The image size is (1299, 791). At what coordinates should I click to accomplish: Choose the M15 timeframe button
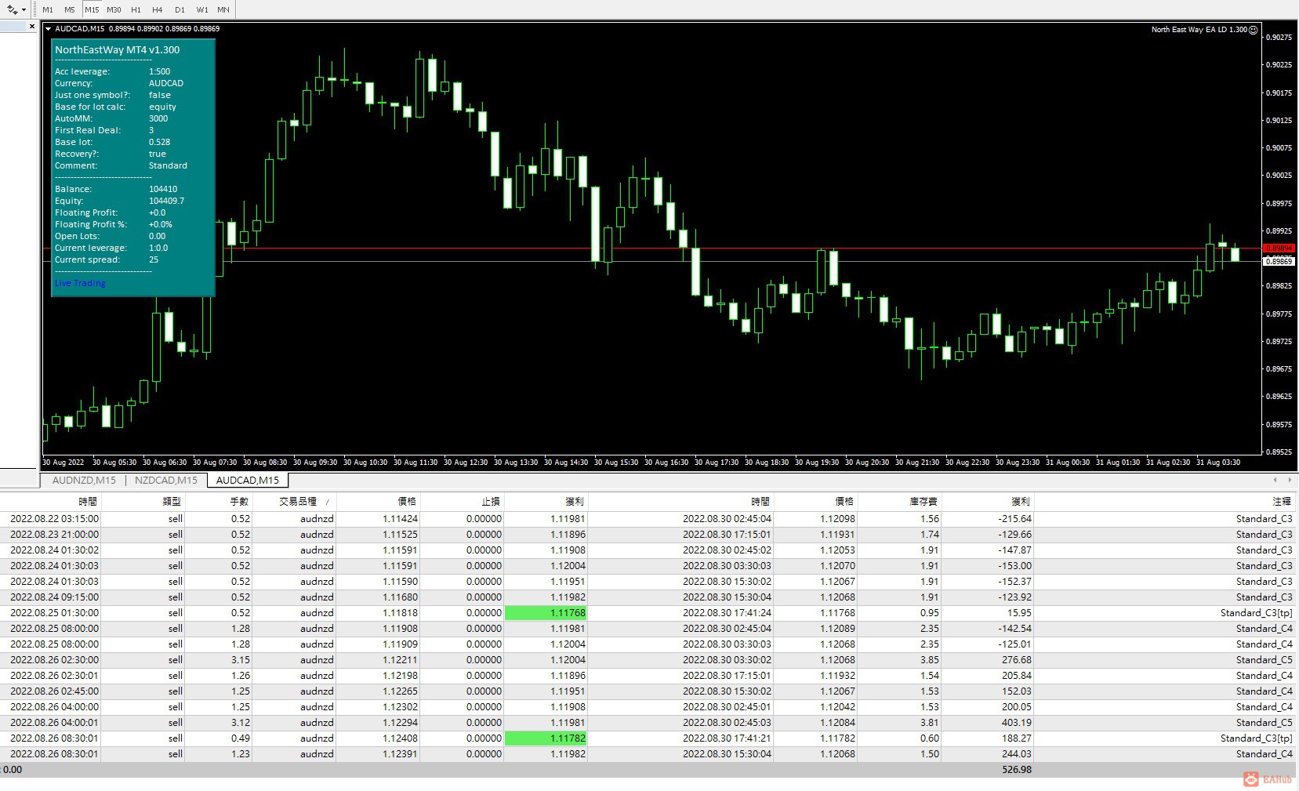pos(92,9)
